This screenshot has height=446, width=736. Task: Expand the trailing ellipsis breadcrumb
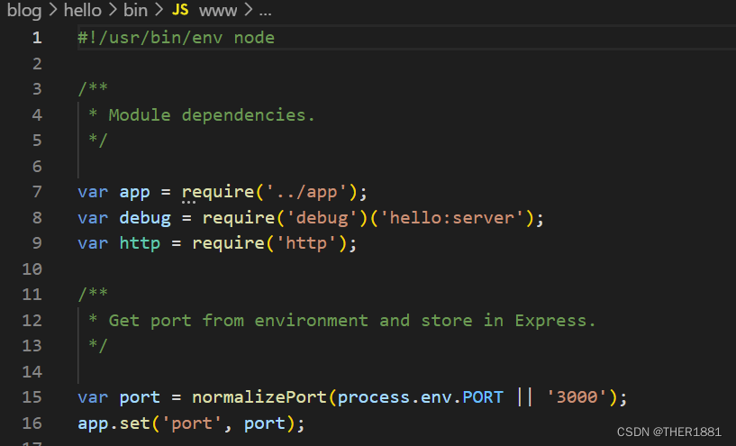point(265,10)
